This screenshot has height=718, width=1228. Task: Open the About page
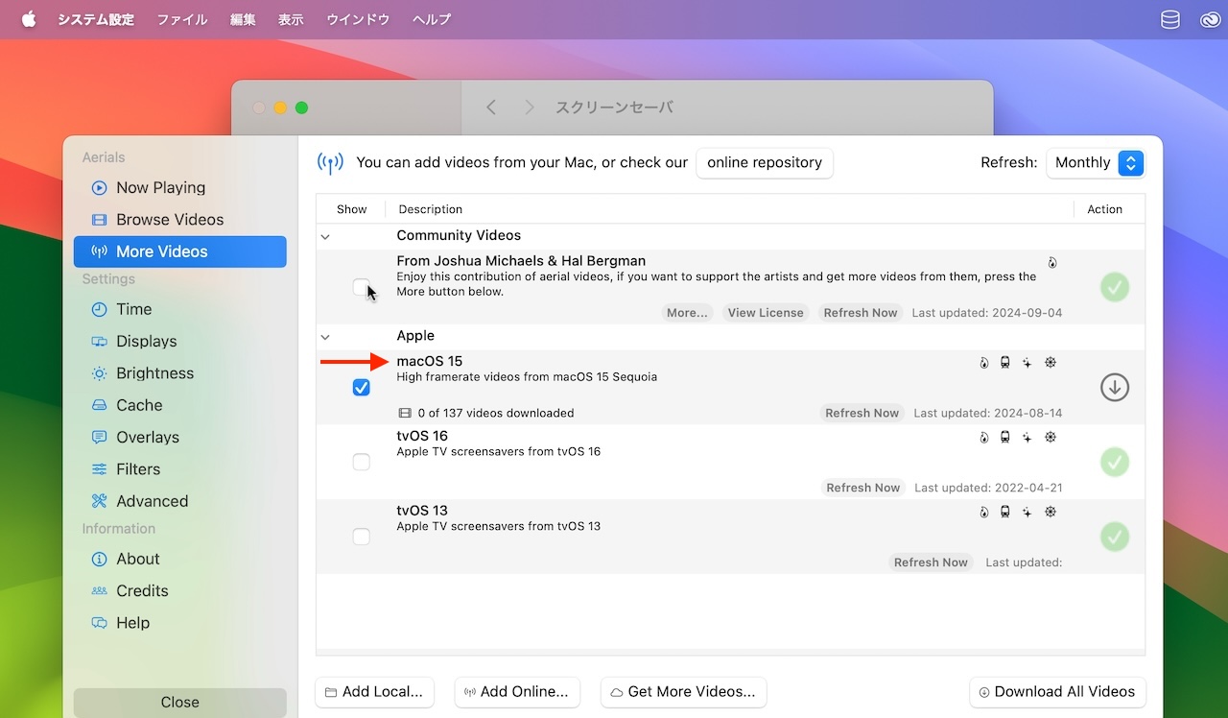pyautogui.click(x=179, y=559)
